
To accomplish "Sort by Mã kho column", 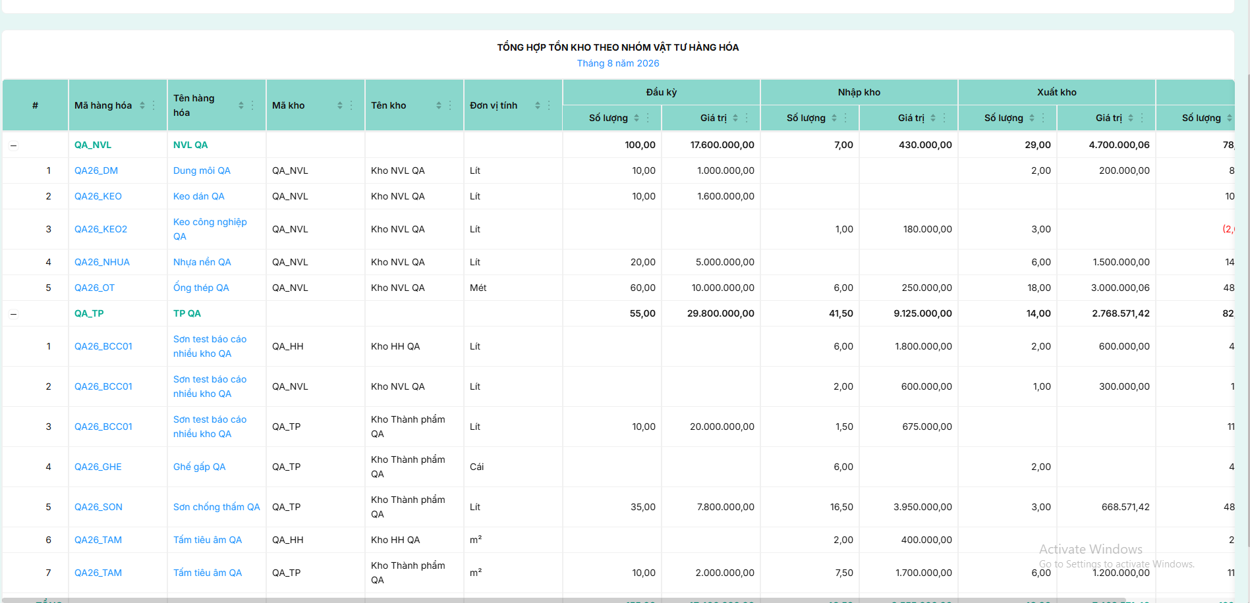I will (x=340, y=105).
